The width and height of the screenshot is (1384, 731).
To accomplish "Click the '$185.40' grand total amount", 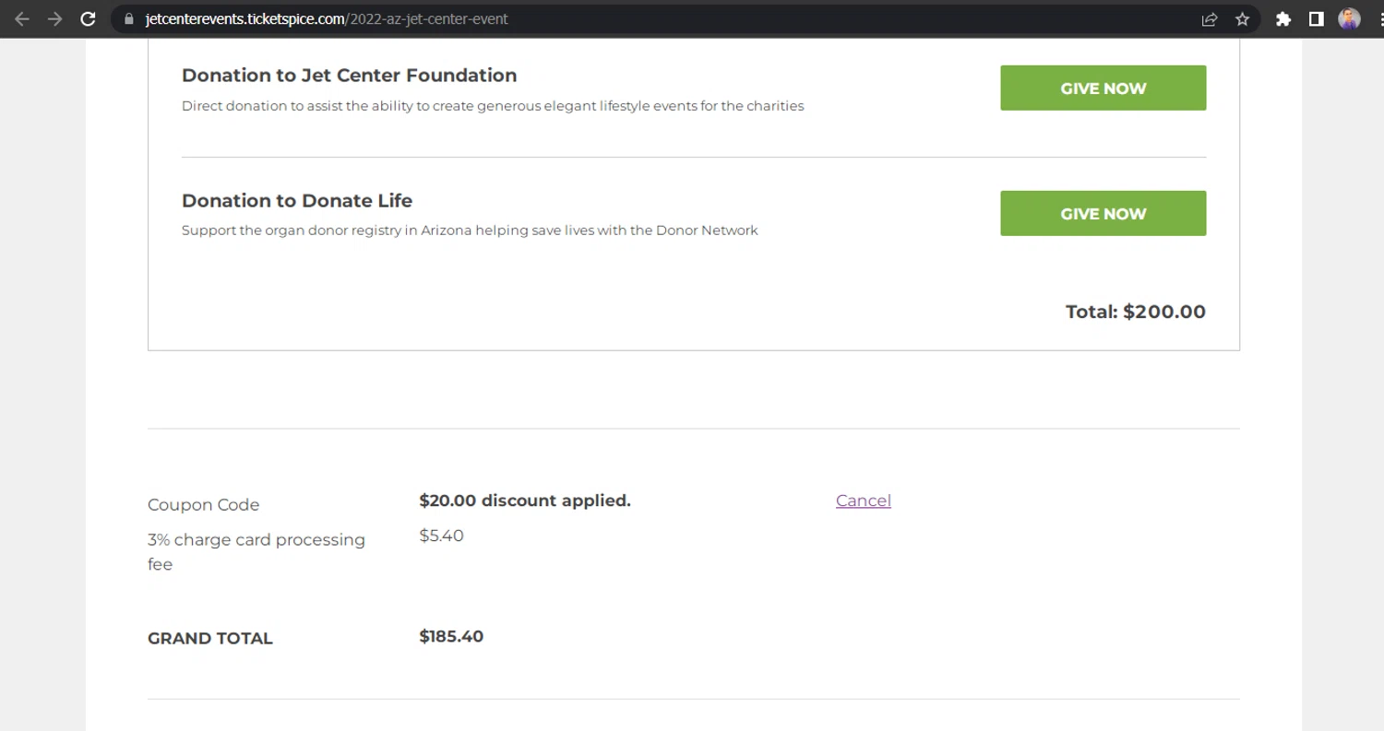I will pyautogui.click(x=451, y=636).
